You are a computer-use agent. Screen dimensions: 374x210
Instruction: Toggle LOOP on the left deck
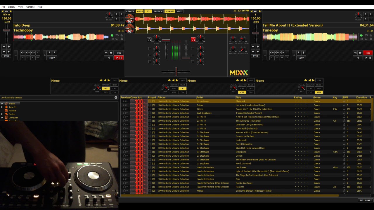click(52, 58)
